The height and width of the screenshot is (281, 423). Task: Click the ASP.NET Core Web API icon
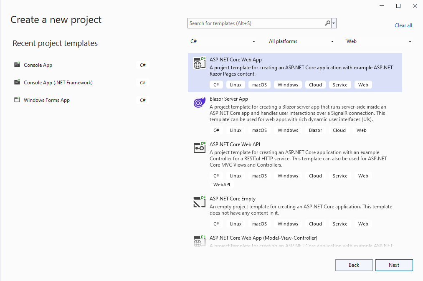199,147
